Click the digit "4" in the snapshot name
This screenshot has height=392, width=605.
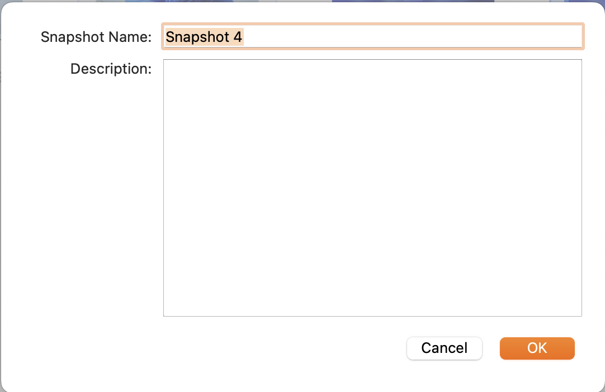(238, 37)
